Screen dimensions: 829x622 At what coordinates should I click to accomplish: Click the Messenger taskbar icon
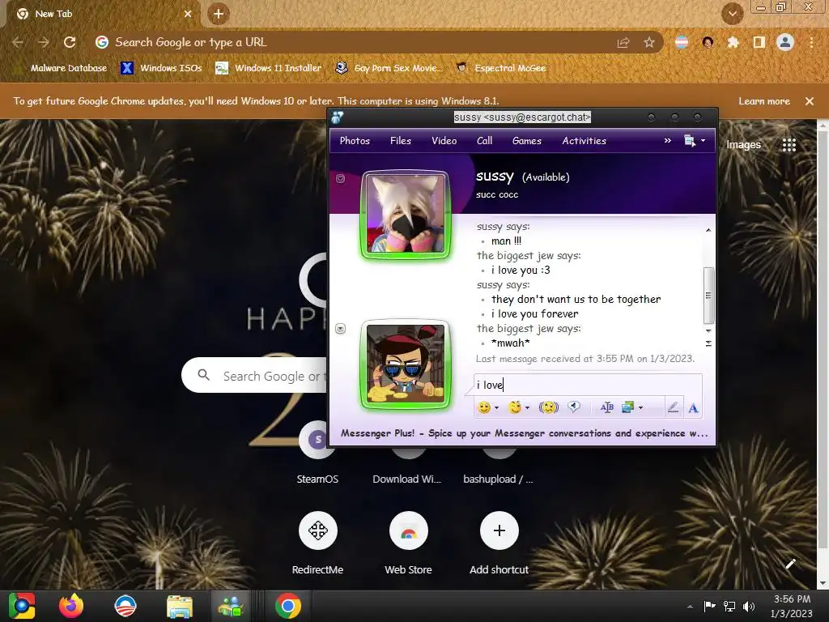[231, 606]
